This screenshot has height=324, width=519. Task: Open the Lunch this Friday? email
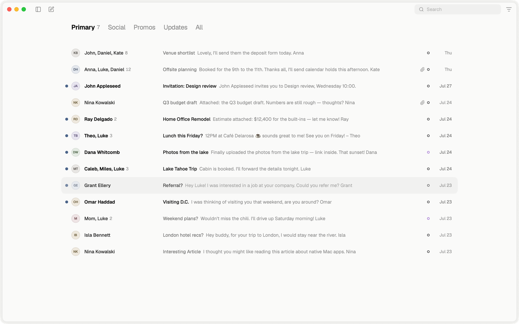coord(259,136)
